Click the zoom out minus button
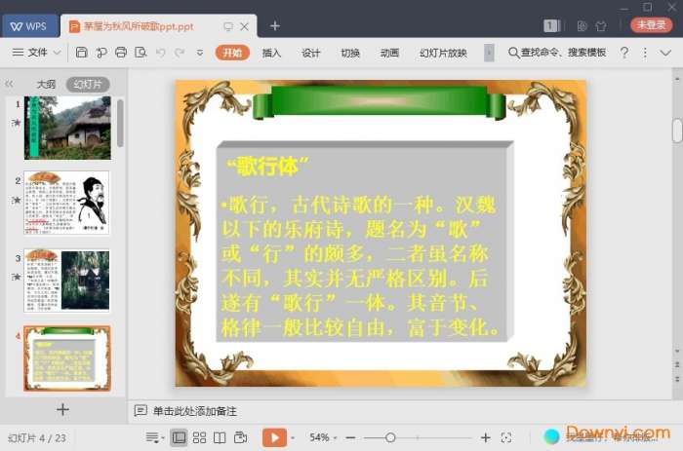 tap(350, 437)
